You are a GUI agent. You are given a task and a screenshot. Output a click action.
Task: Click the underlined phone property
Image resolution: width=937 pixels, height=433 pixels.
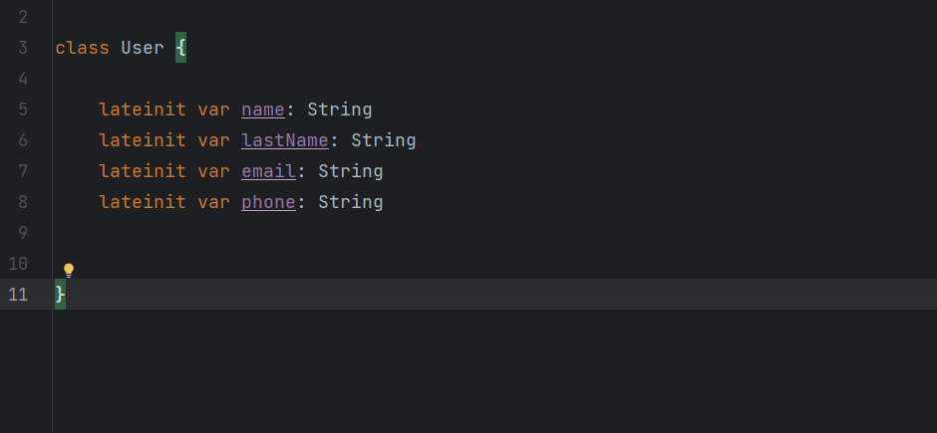coord(268,202)
